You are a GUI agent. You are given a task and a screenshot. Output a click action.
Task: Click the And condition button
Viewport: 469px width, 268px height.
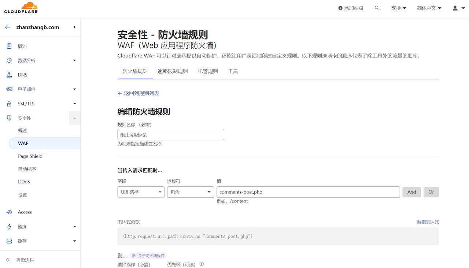click(411, 192)
